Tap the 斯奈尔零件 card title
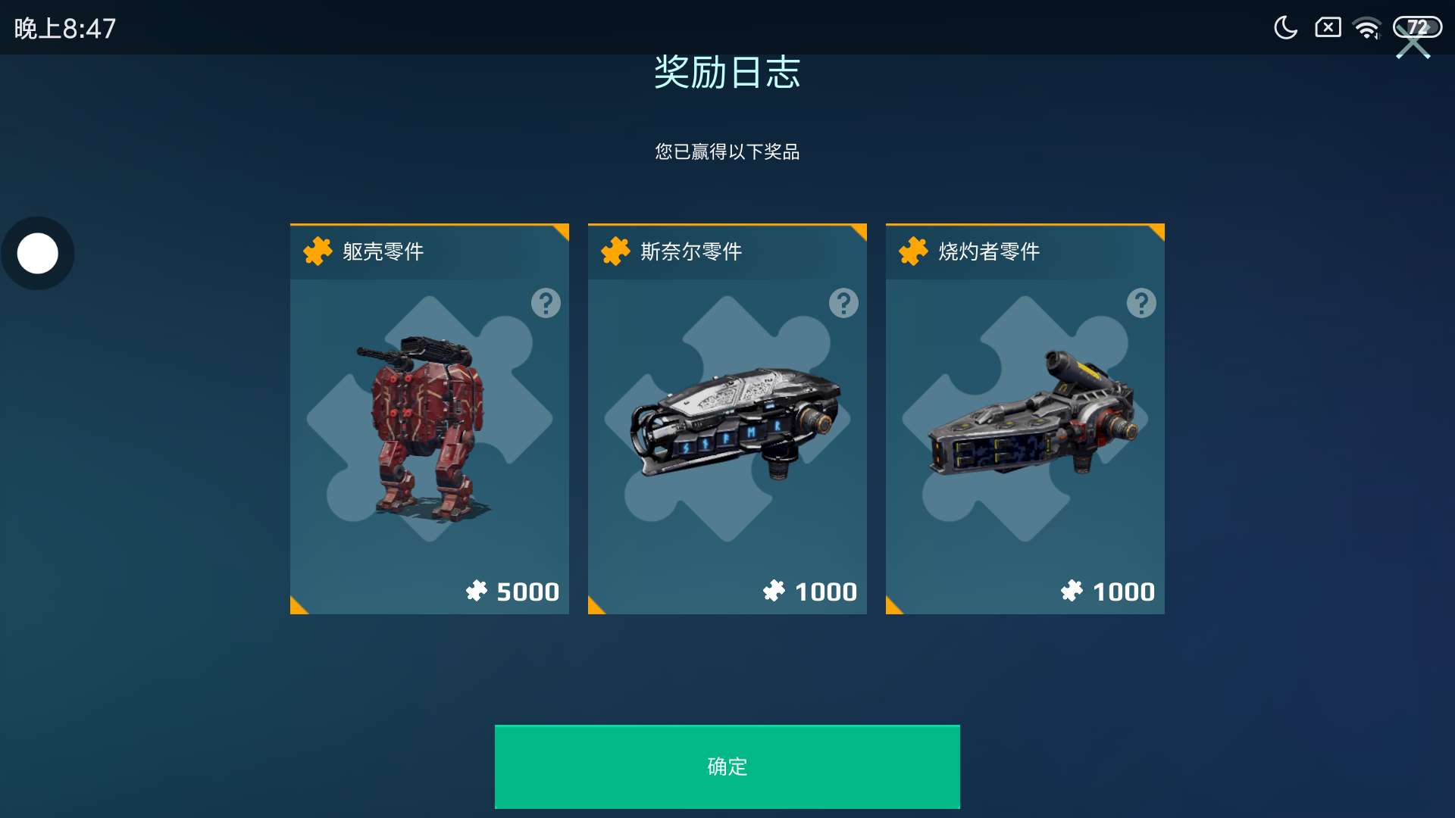 click(x=691, y=251)
